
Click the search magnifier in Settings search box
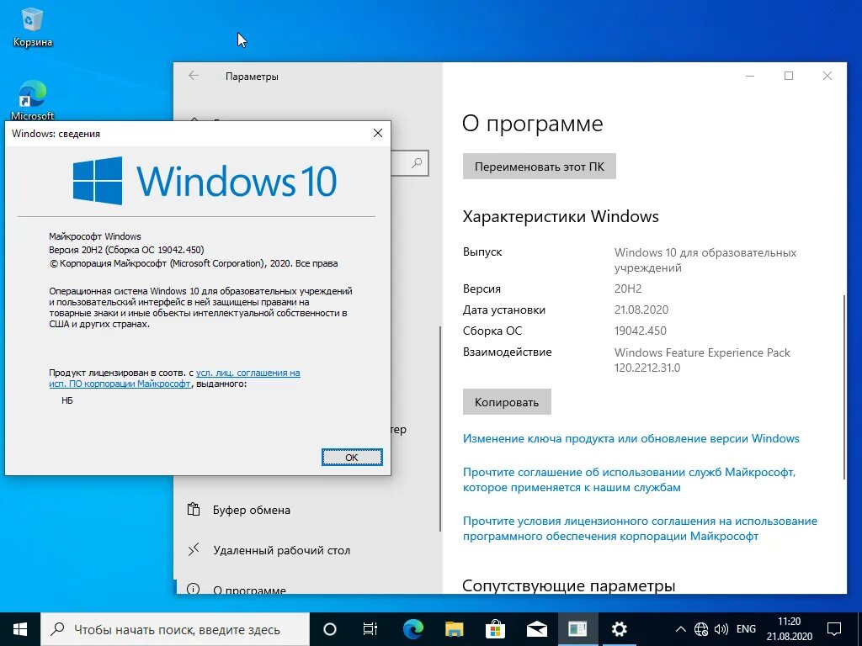418,163
